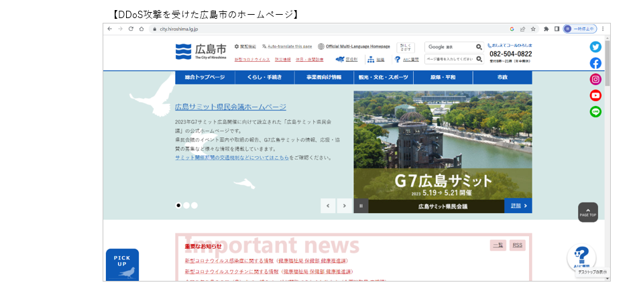Click the browser vertical scrollbar thumb

tap(608, 62)
